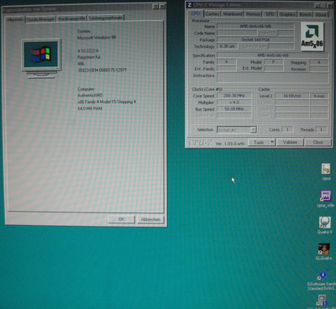
Task: Switch to the Mainboard tab in CPU-Z
Action: pos(233,13)
